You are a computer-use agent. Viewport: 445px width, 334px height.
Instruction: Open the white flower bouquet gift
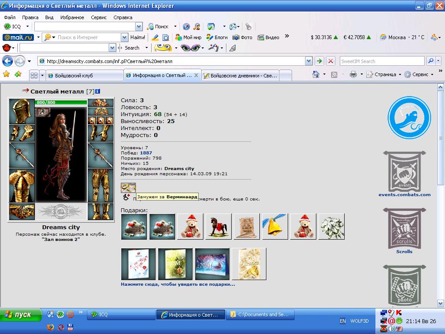coord(332,227)
